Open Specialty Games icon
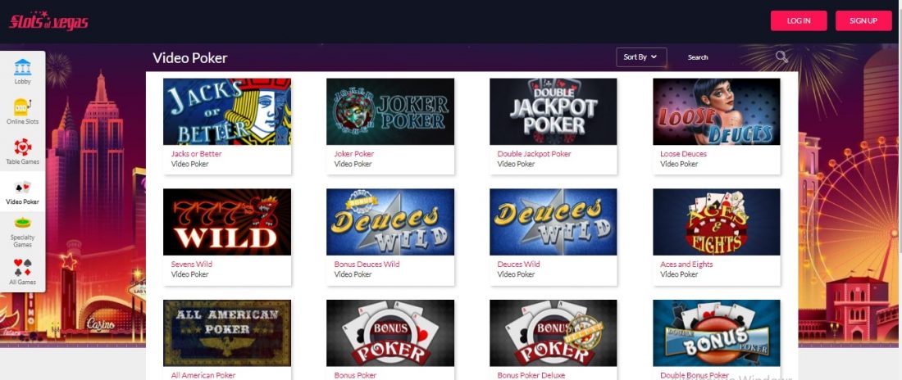Image resolution: width=902 pixels, height=380 pixels. click(22, 223)
